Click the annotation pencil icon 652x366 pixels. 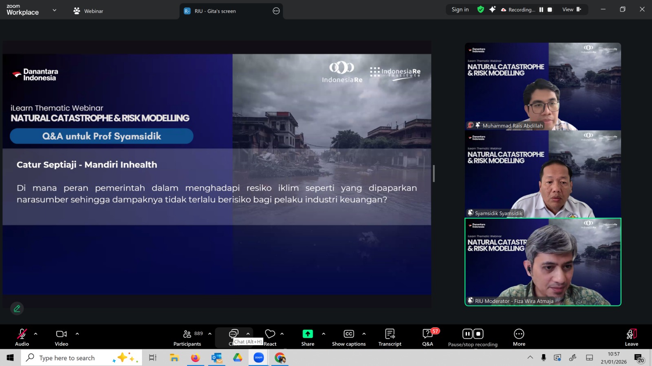[17, 309]
